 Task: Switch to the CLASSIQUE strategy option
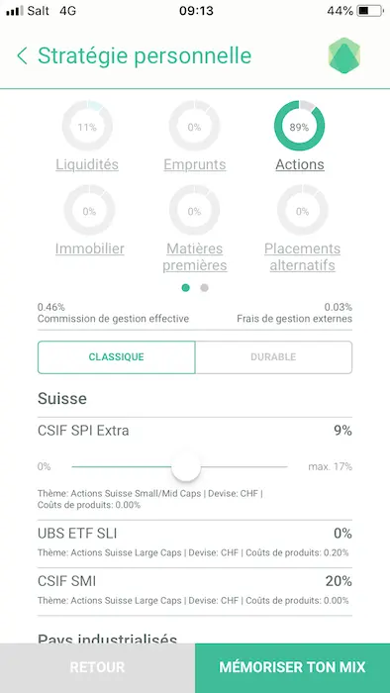[x=116, y=357]
